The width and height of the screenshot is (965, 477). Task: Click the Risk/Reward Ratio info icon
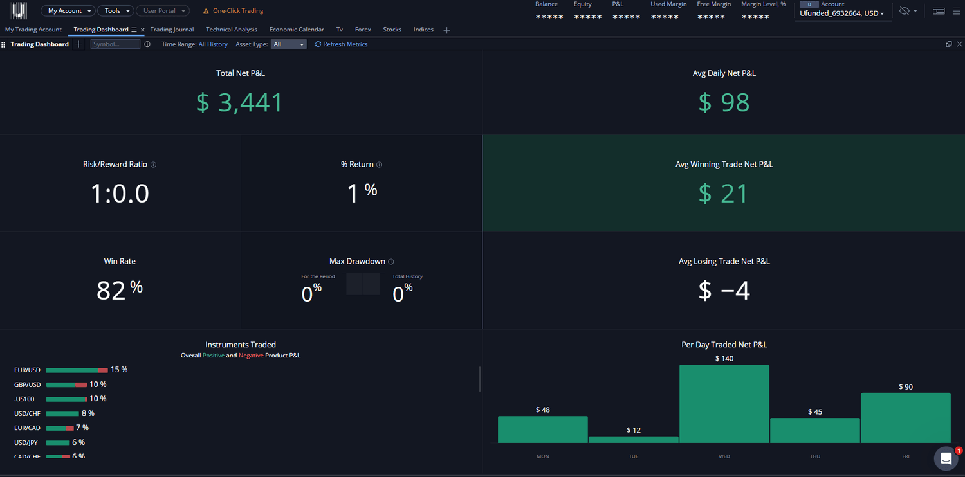click(x=153, y=165)
